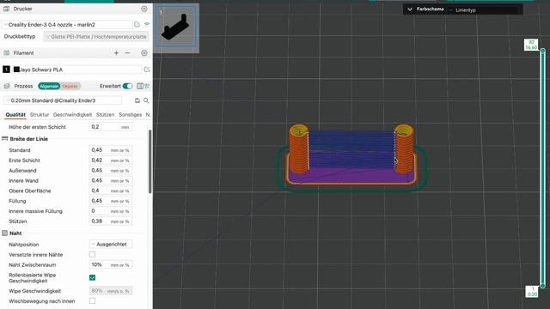The width and height of the screenshot is (550, 309).
Task: Click the Druckbetttyp label
Action: point(20,36)
